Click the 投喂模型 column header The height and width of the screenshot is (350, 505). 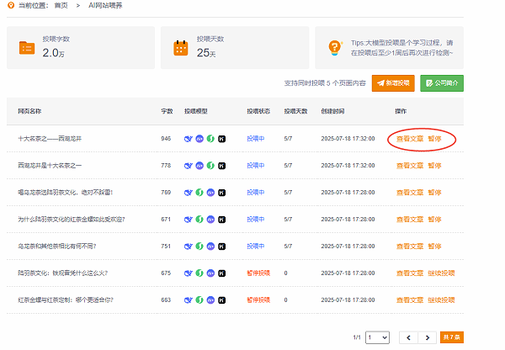point(196,111)
